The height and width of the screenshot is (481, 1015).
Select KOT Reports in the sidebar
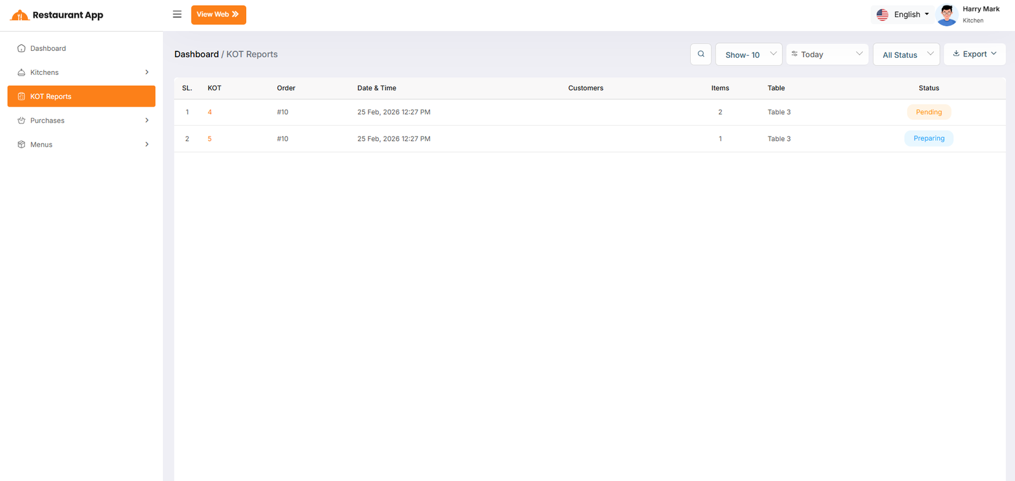[81, 96]
